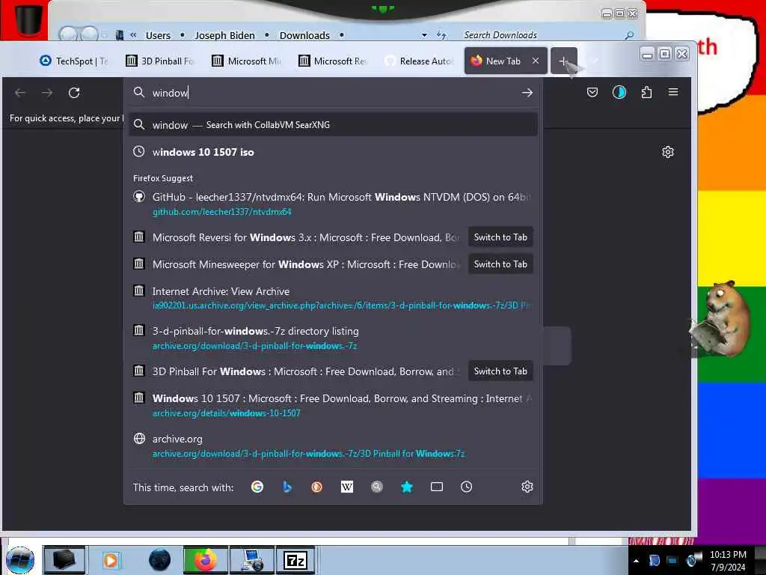
Task: Click Users breadcrumb in Explorer window
Action: click(158, 35)
